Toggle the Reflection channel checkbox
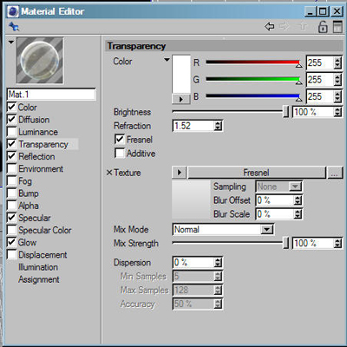 click(11, 156)
